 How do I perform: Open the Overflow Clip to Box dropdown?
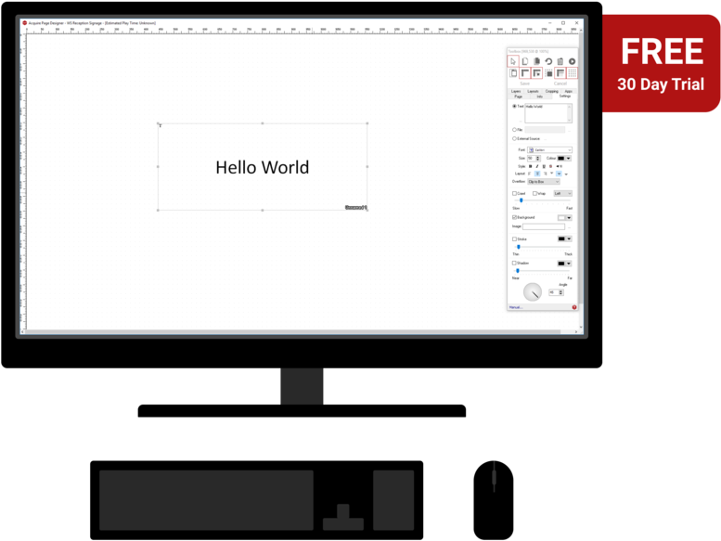pyautogui.click(x=544, y=182)
